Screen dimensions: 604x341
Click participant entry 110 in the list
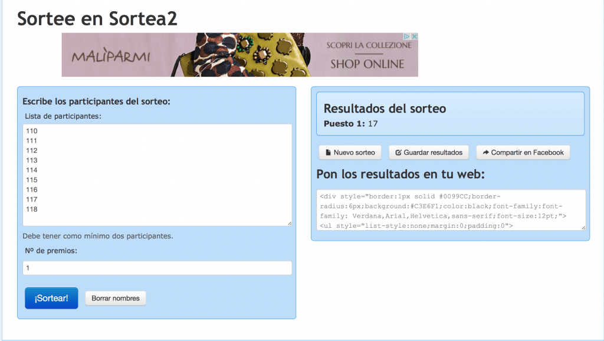point(32,131)
